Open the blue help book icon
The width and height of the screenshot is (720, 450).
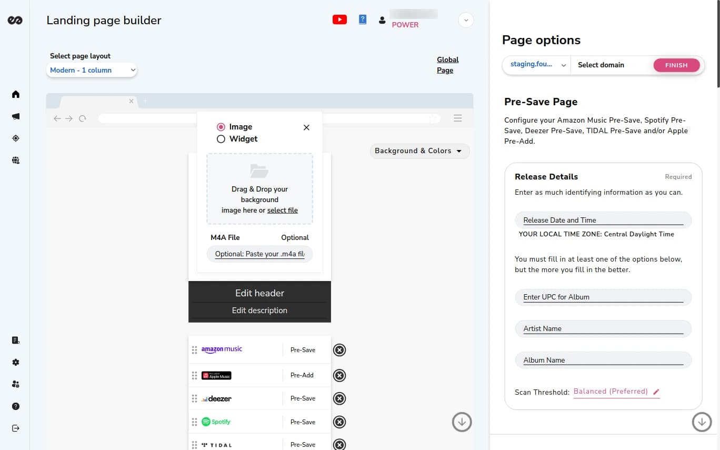coord(363,19)
